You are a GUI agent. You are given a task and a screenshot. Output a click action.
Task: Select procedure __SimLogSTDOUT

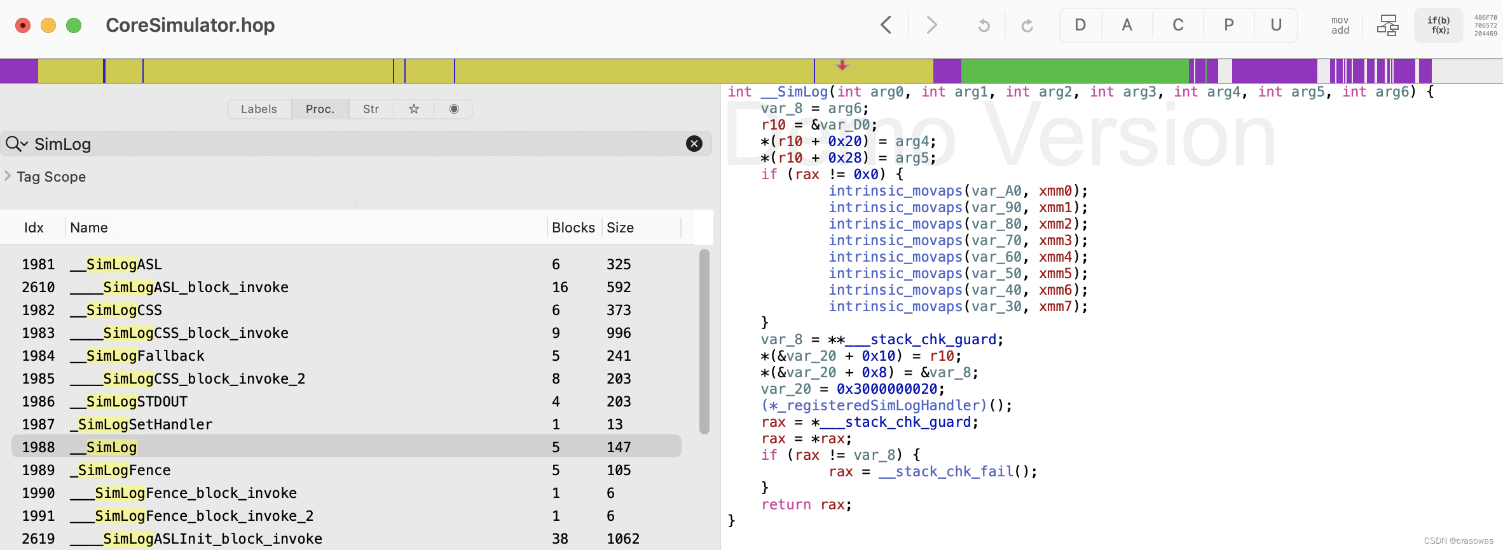click(x=347, y=401)
